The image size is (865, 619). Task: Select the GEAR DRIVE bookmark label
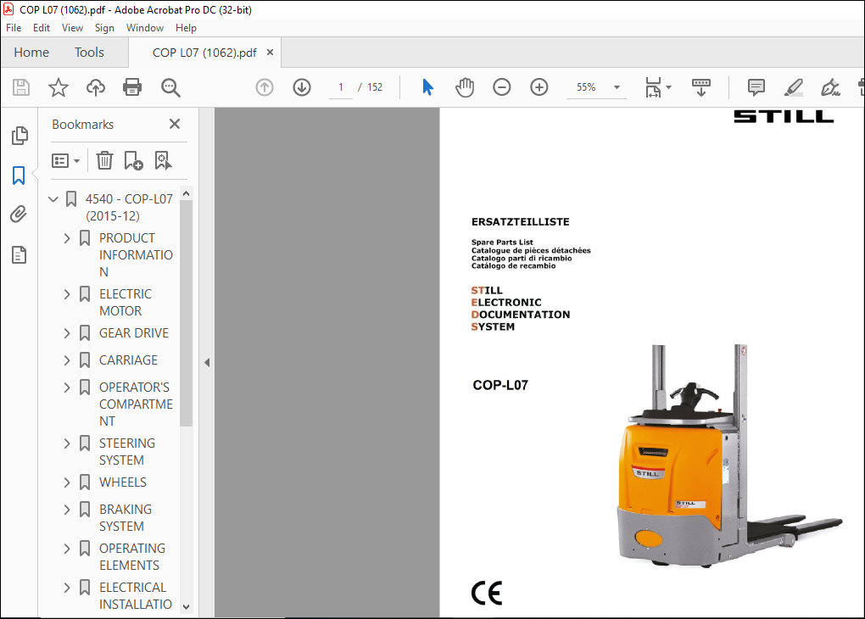click(x=134, y=333)
